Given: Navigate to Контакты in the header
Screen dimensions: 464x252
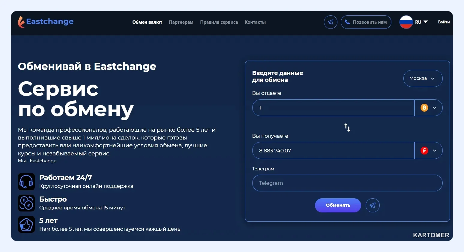Looking at the screenshot, I should pyautogui.click(x=255, y=22).
